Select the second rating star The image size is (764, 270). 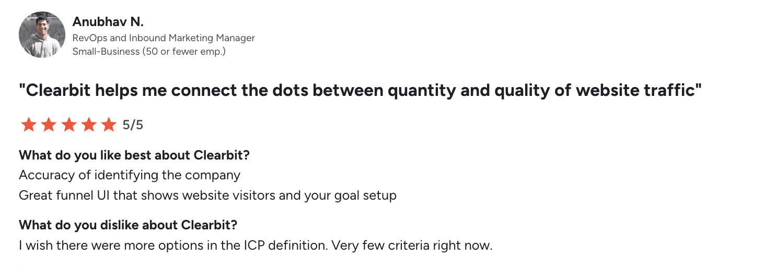[48, 125]
